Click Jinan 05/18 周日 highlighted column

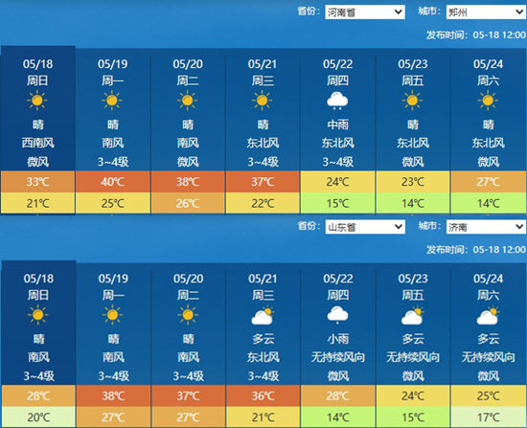click(x=38, y=344)
